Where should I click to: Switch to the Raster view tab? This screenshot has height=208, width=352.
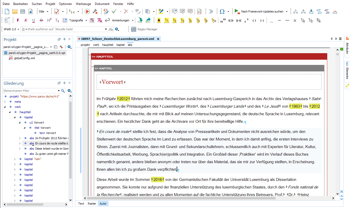(92, 204)
